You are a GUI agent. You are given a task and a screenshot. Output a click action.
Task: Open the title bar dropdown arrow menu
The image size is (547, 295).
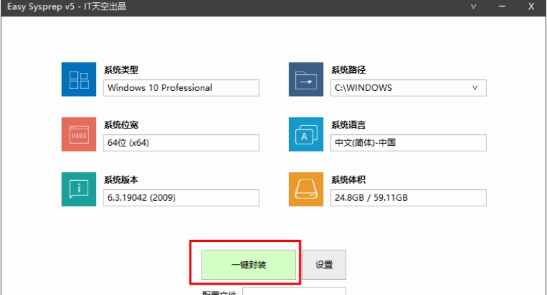pyautogui.click(x=473, y=7)
